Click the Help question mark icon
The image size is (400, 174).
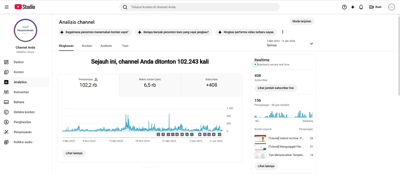tap(344, 7)
